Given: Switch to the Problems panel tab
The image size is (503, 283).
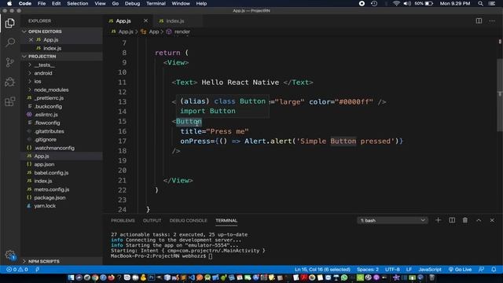Looking at the screenshot, I should pyautogui.click(x=123, y=220).
